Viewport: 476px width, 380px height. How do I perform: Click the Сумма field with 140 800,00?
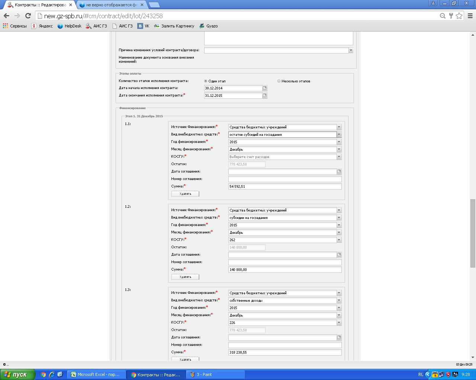click(x=285, y=269)
